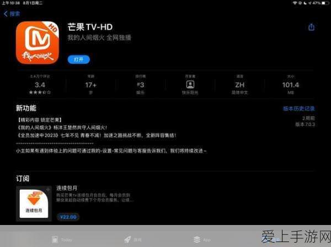The width and height of the screenshot is (331, 247).
Task: Tap the Wi-Fi icon in status bar
Action: click(x=295, y=3)
